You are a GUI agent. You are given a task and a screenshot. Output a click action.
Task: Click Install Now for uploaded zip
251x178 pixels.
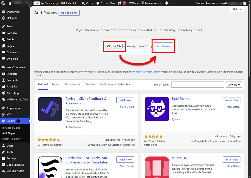[163, 46]
